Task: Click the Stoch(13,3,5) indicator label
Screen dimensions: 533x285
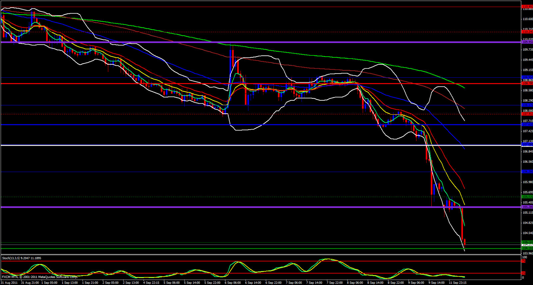Action: 22,258
